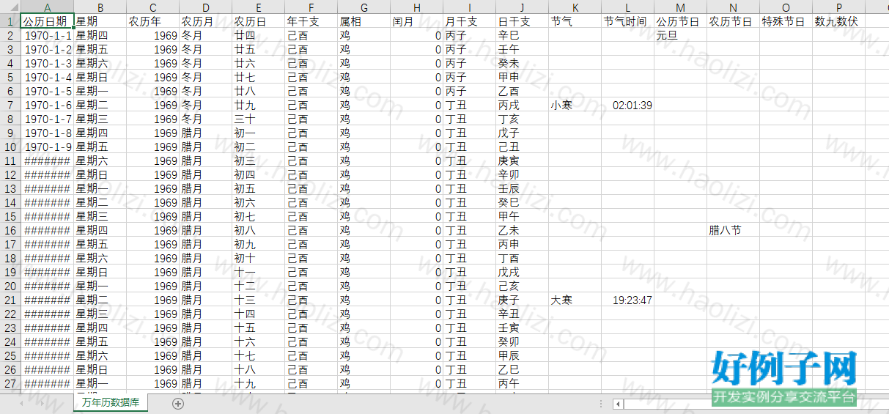Open the 万年历数据库 sheet tab

pyautogui.click(x=110, y=403)
